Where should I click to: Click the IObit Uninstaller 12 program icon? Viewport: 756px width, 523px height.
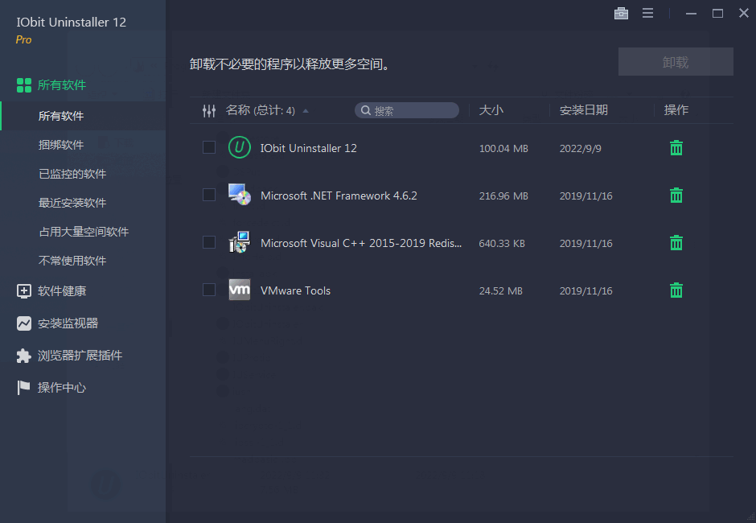[x=239, y=147]
